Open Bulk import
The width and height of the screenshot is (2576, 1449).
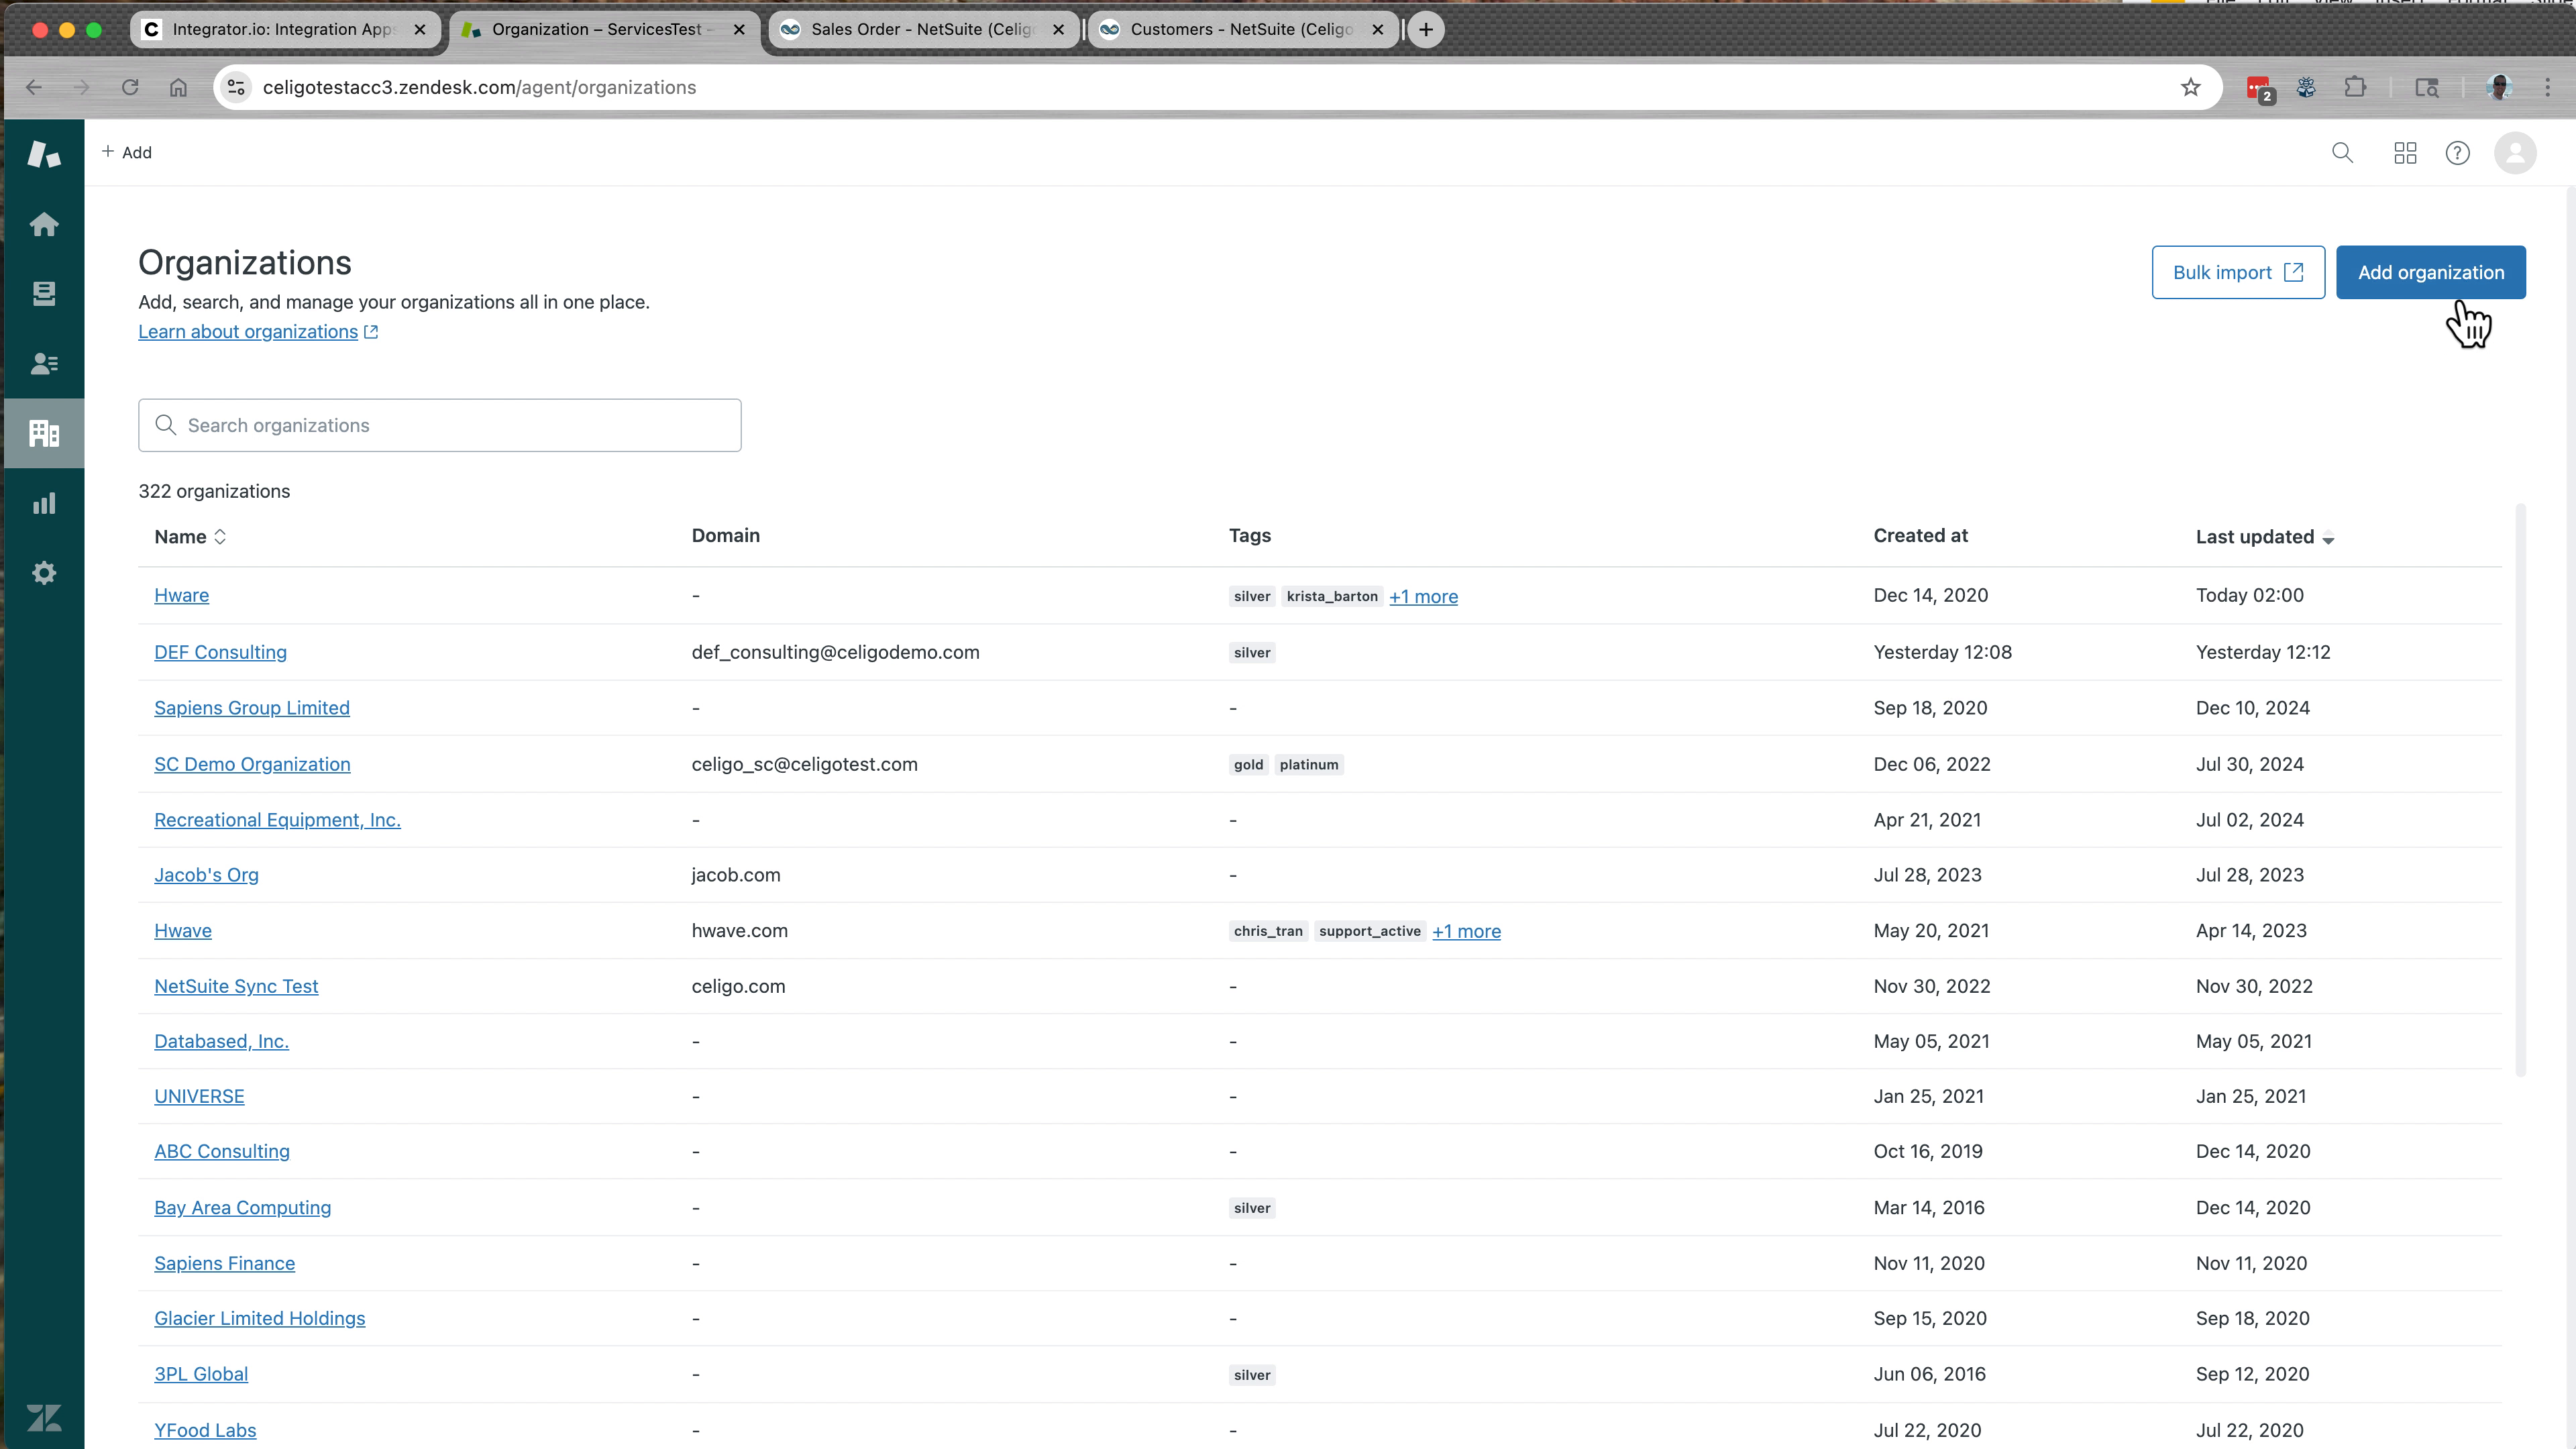(2237, 271)
